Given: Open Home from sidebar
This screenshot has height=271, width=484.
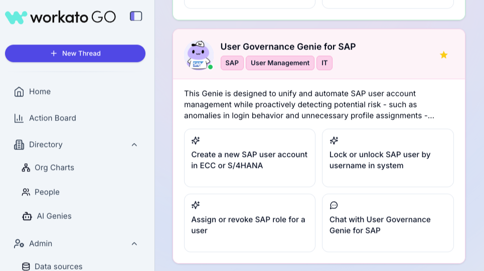Looking at the screenshot, I should click(40, 91).
